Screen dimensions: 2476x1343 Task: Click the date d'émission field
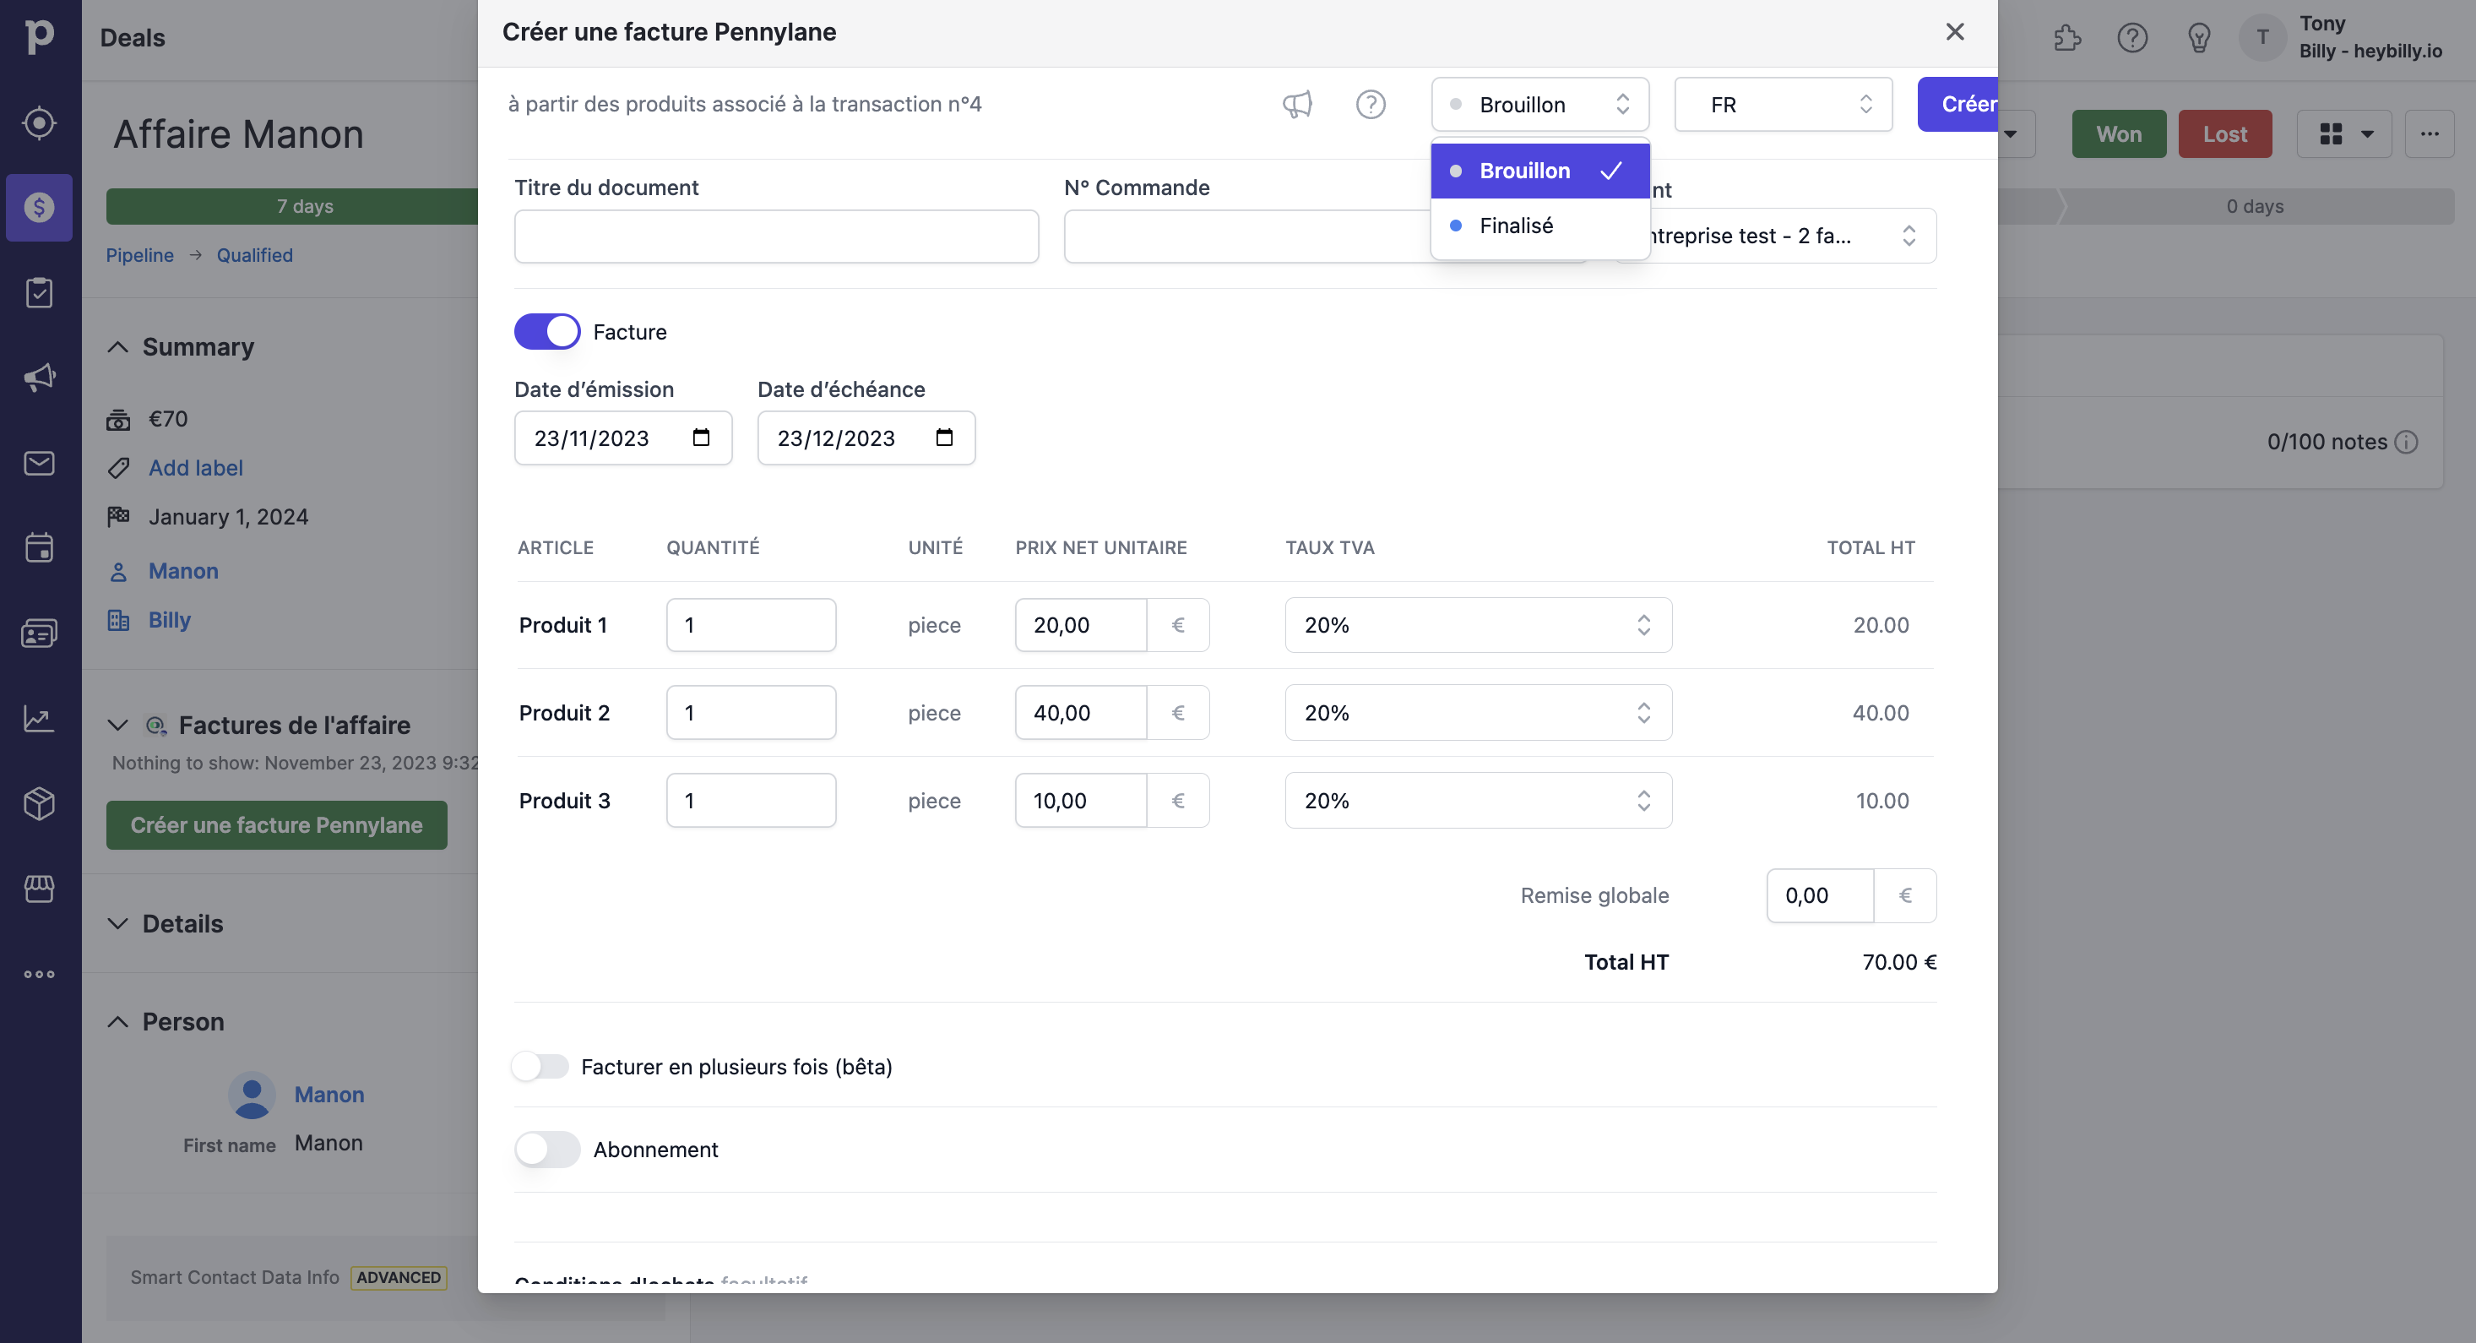pyautogui.click(x=623, y=438)
